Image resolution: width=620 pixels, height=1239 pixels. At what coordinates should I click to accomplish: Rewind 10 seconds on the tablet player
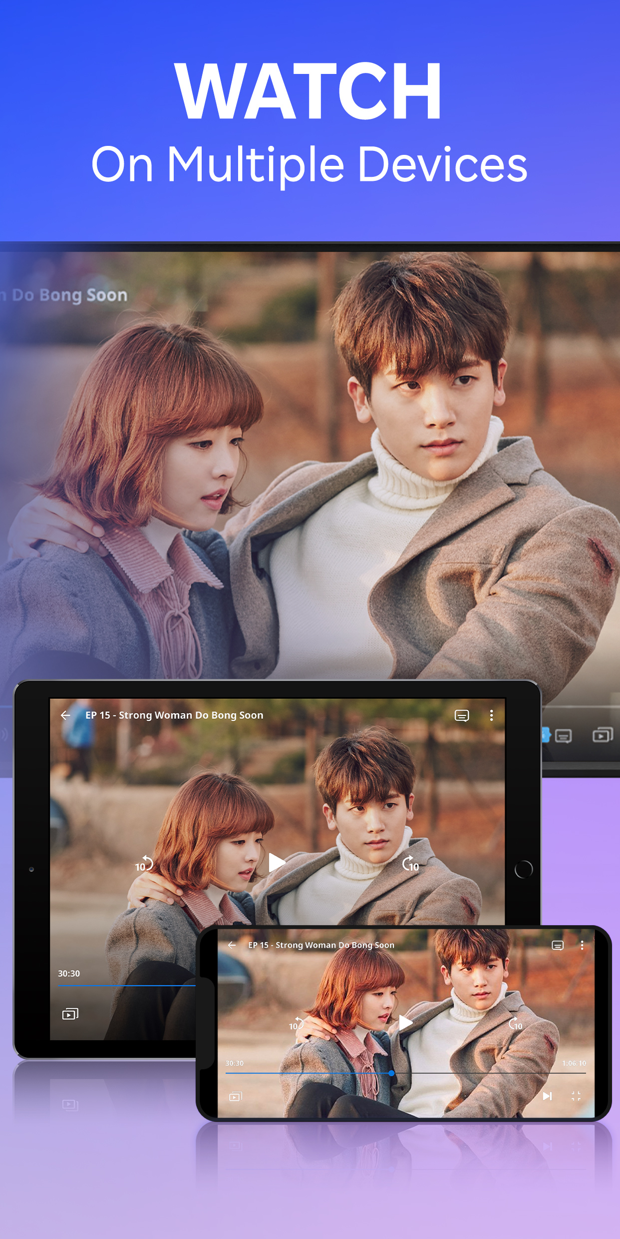point(144,864)
